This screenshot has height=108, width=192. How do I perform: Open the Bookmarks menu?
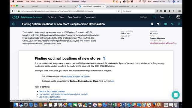point(57,1)
